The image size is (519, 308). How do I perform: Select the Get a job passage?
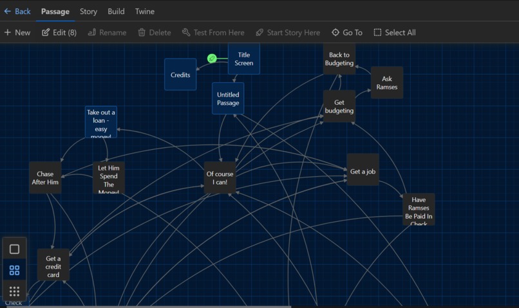click(363, 170)
